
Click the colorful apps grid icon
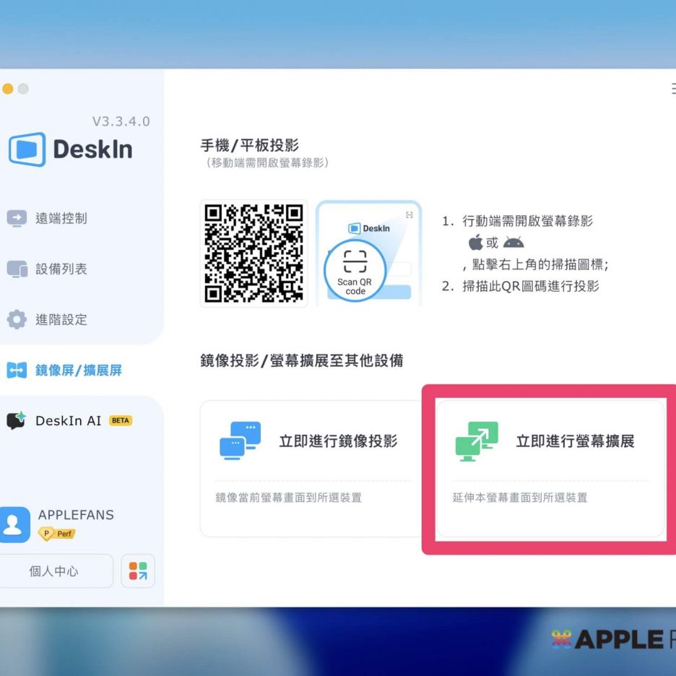pyautogui.click(x=138, y=571)
